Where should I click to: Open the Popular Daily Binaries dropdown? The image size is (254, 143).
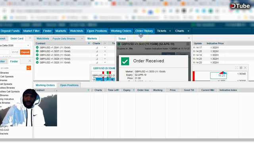tap(67, 39)
